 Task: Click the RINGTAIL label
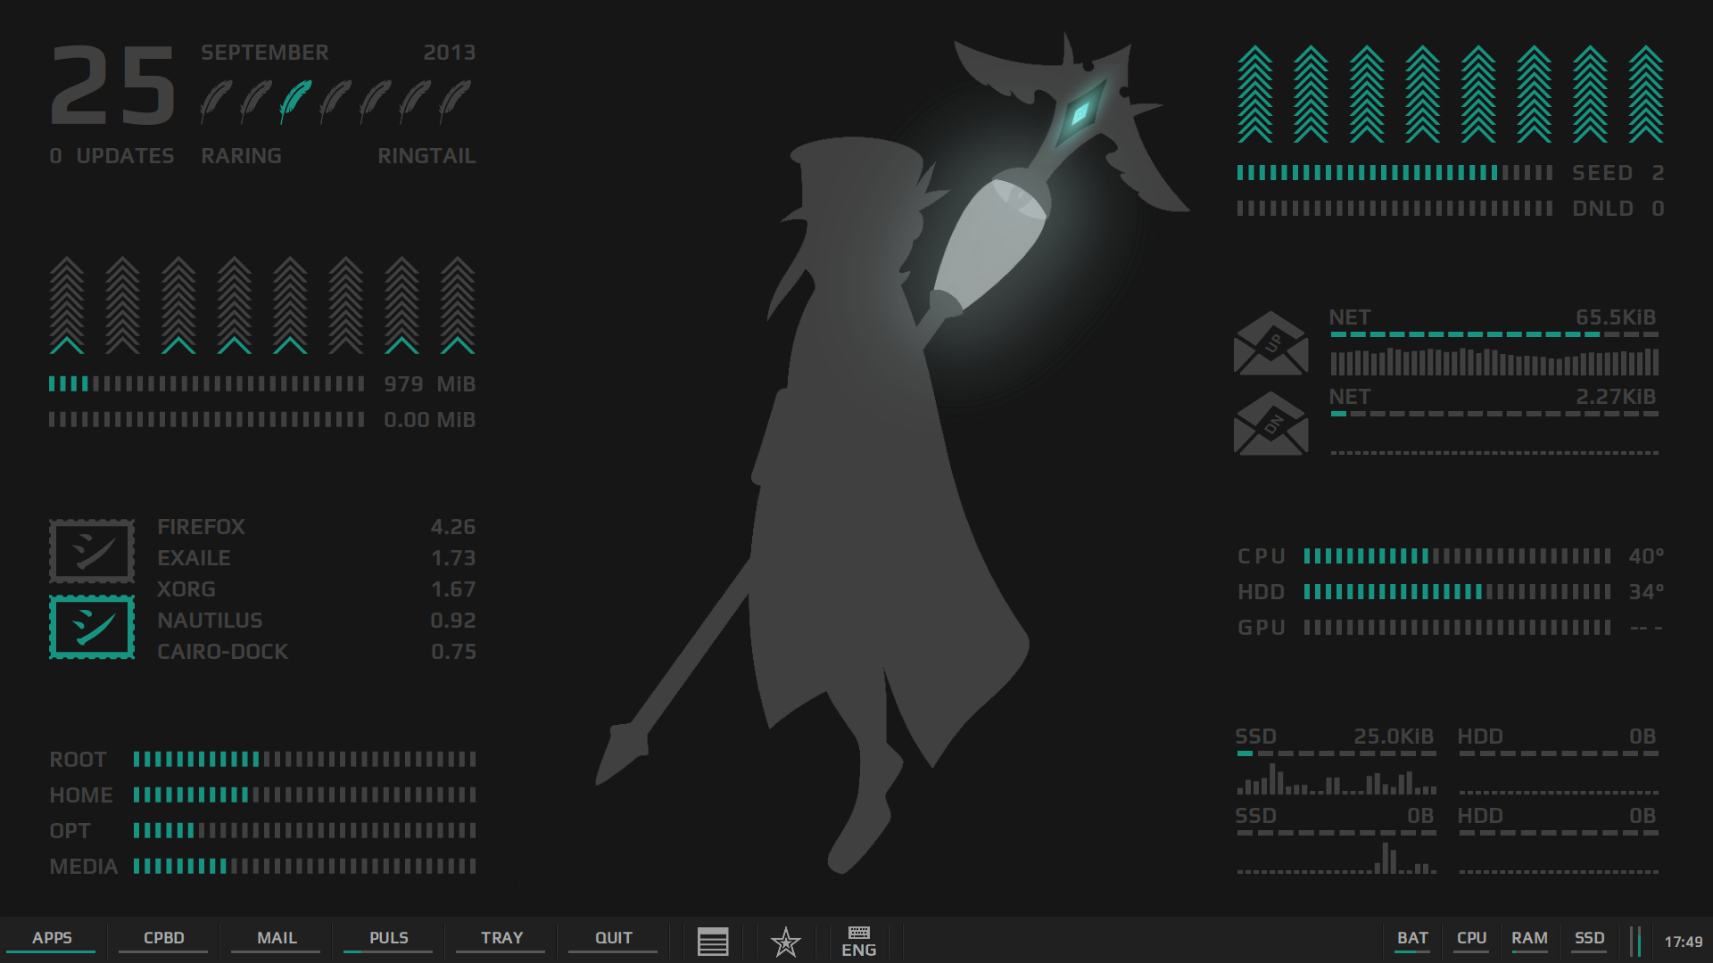coord(426,156)
